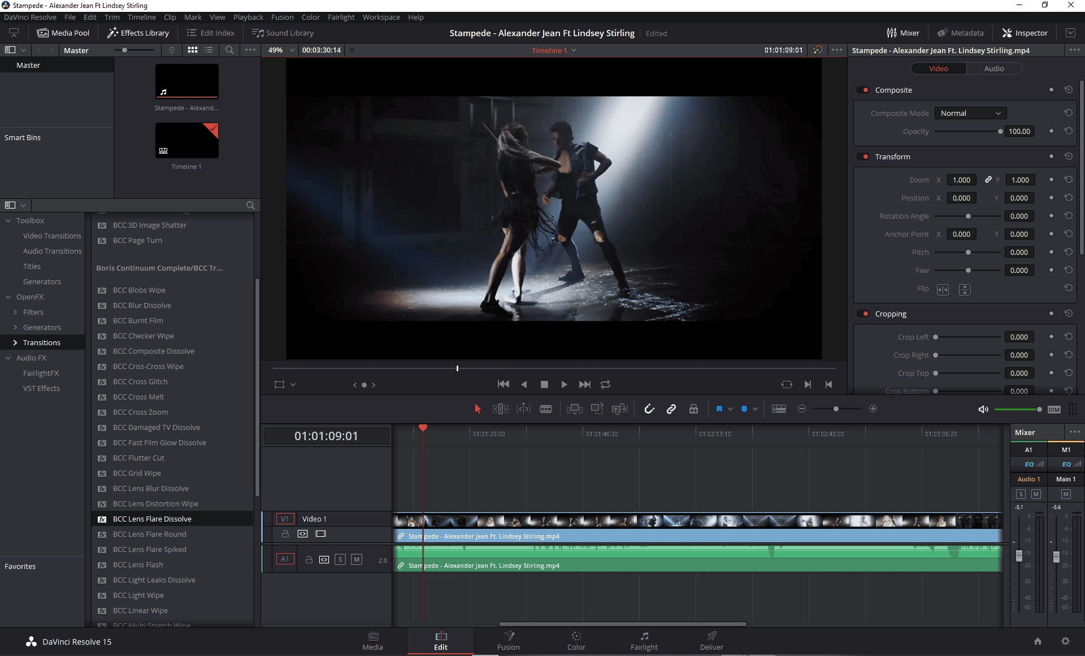Switch to the Color page
The height and width of the screenshot is (656, 1085).
(x=576, y=641)
